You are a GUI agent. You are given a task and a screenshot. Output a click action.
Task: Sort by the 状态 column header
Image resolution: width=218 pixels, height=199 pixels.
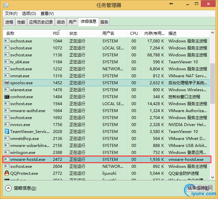pos(84,33)
